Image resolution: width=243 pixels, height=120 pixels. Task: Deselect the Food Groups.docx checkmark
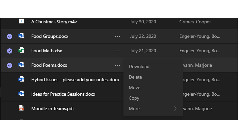(10, 36)
